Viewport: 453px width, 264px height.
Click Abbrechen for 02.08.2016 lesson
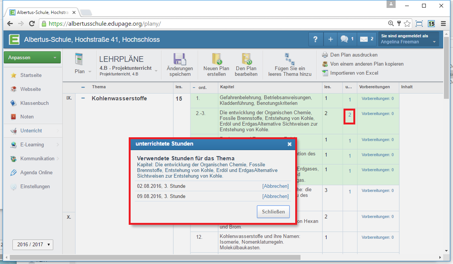tap(276, 186)
